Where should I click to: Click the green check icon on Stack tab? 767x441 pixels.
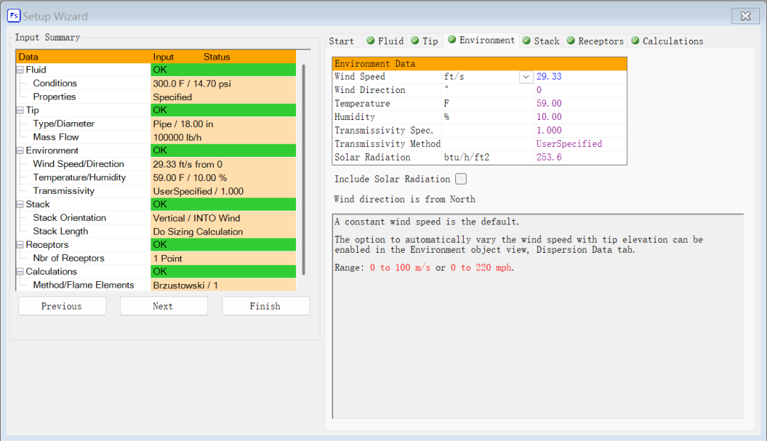coord(526,40)
